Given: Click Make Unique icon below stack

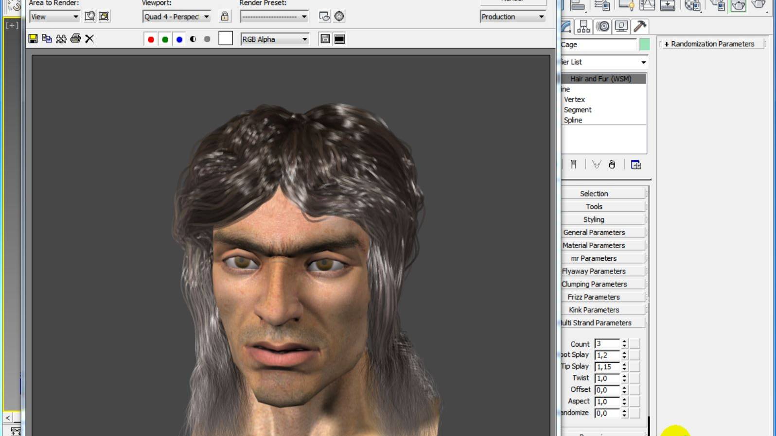Looking at the screenshot, I should (x=597, y=165).
